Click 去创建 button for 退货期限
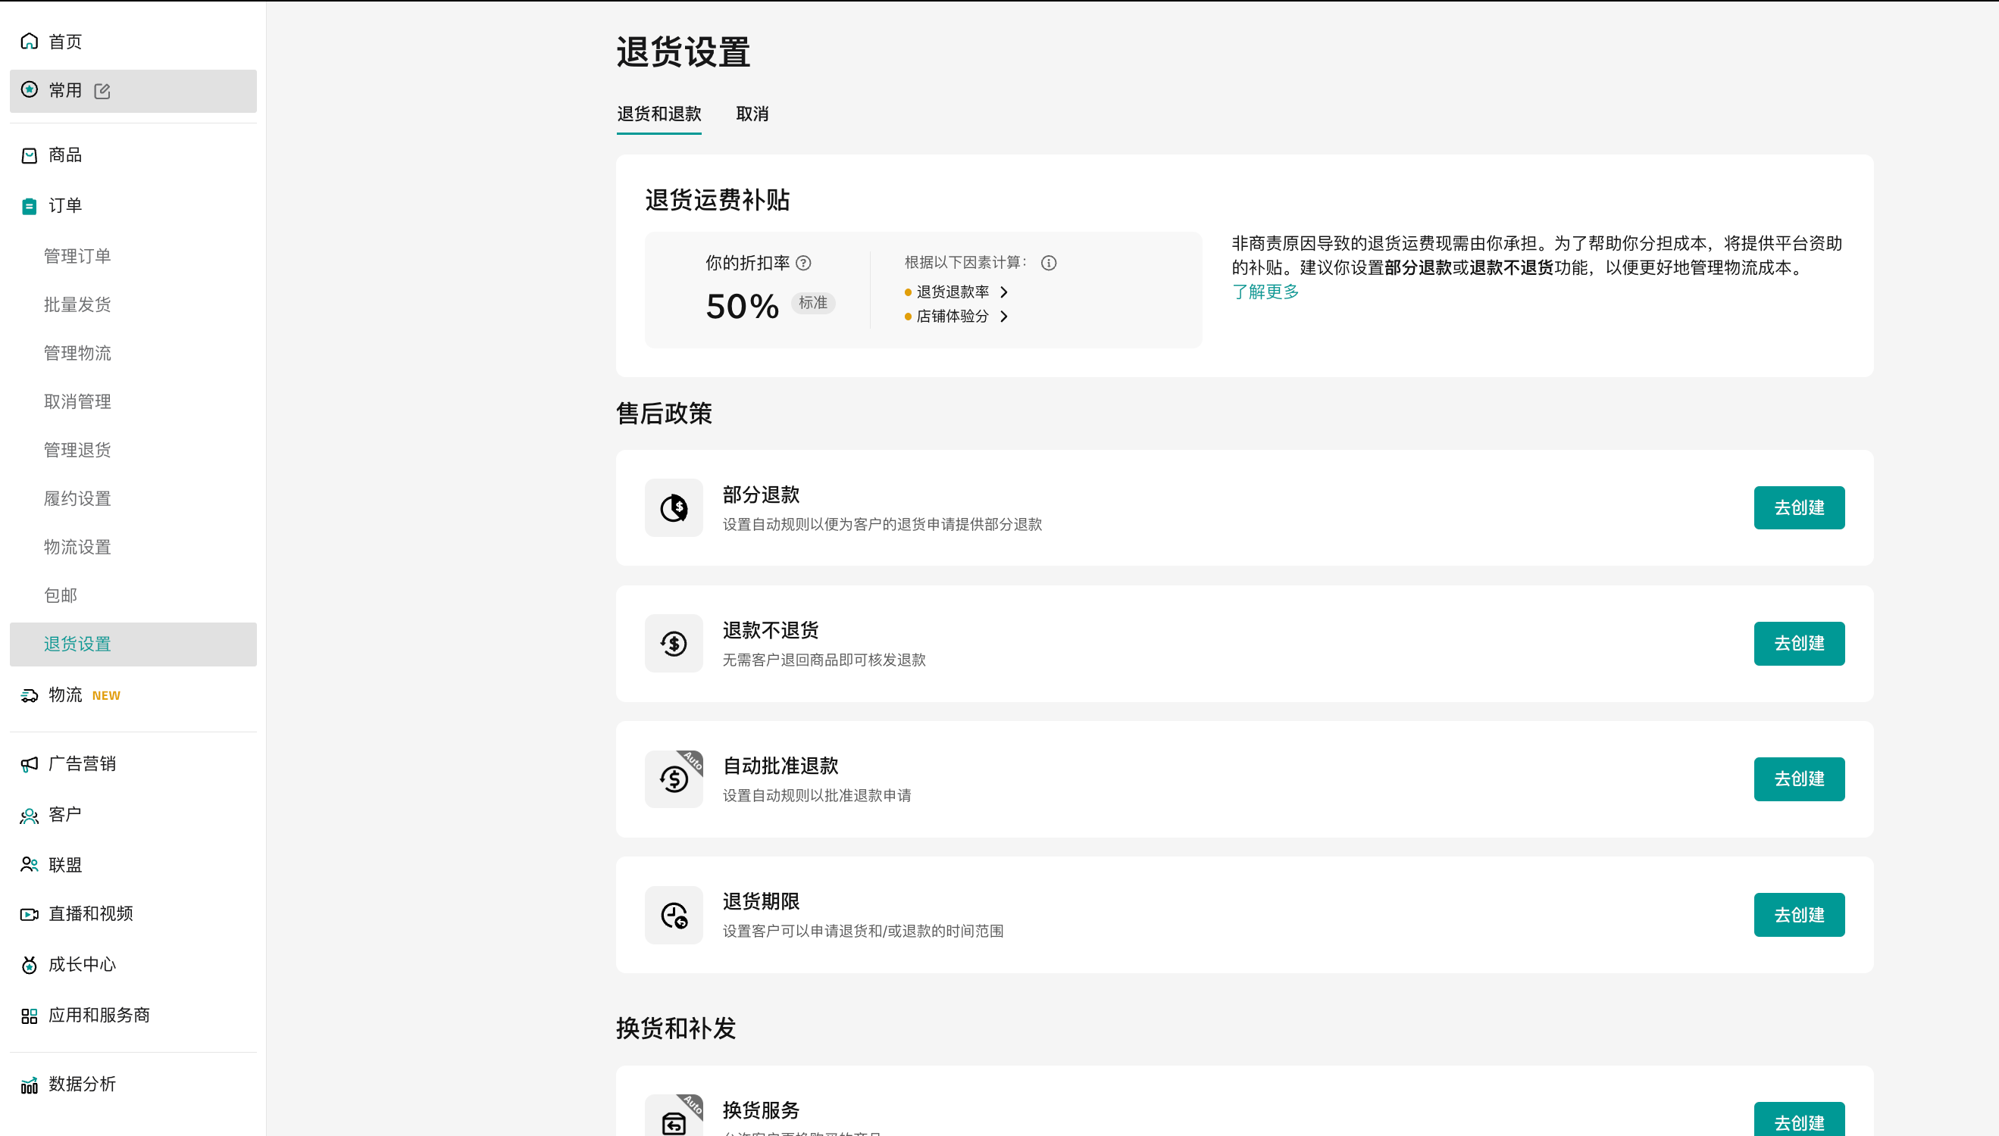The image size is (1999, 1136). pyautogui.click(x=1798, y=915)
